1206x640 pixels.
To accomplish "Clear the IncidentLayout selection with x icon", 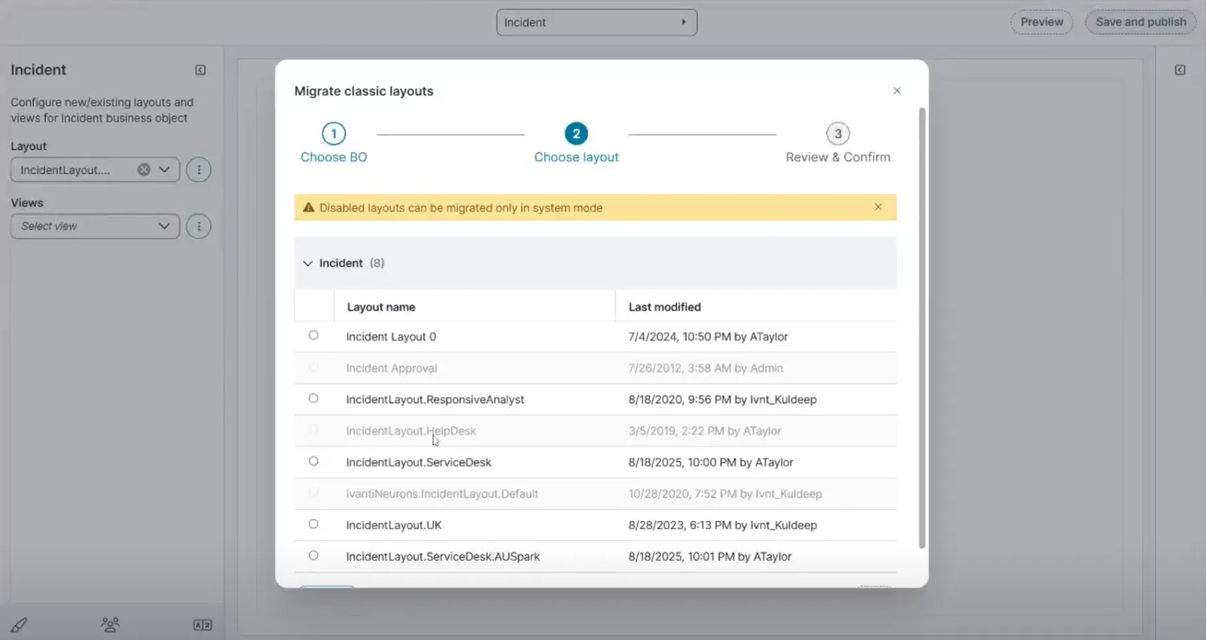I will click(x=144, y=169).
